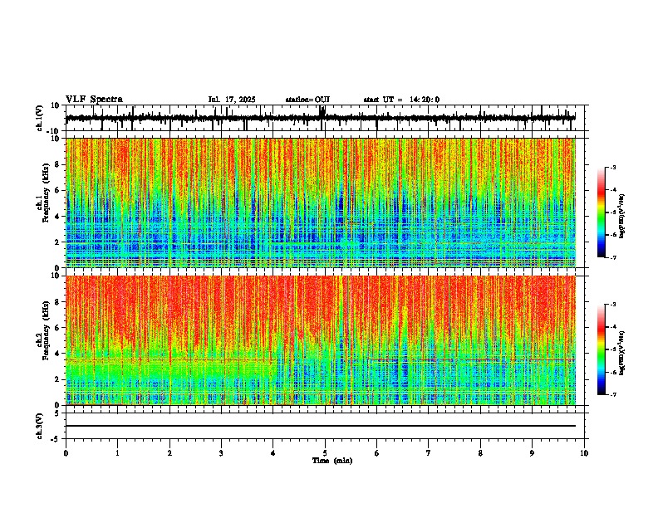
Task: Click time axis tick label "8"
Action: point(480,453)
